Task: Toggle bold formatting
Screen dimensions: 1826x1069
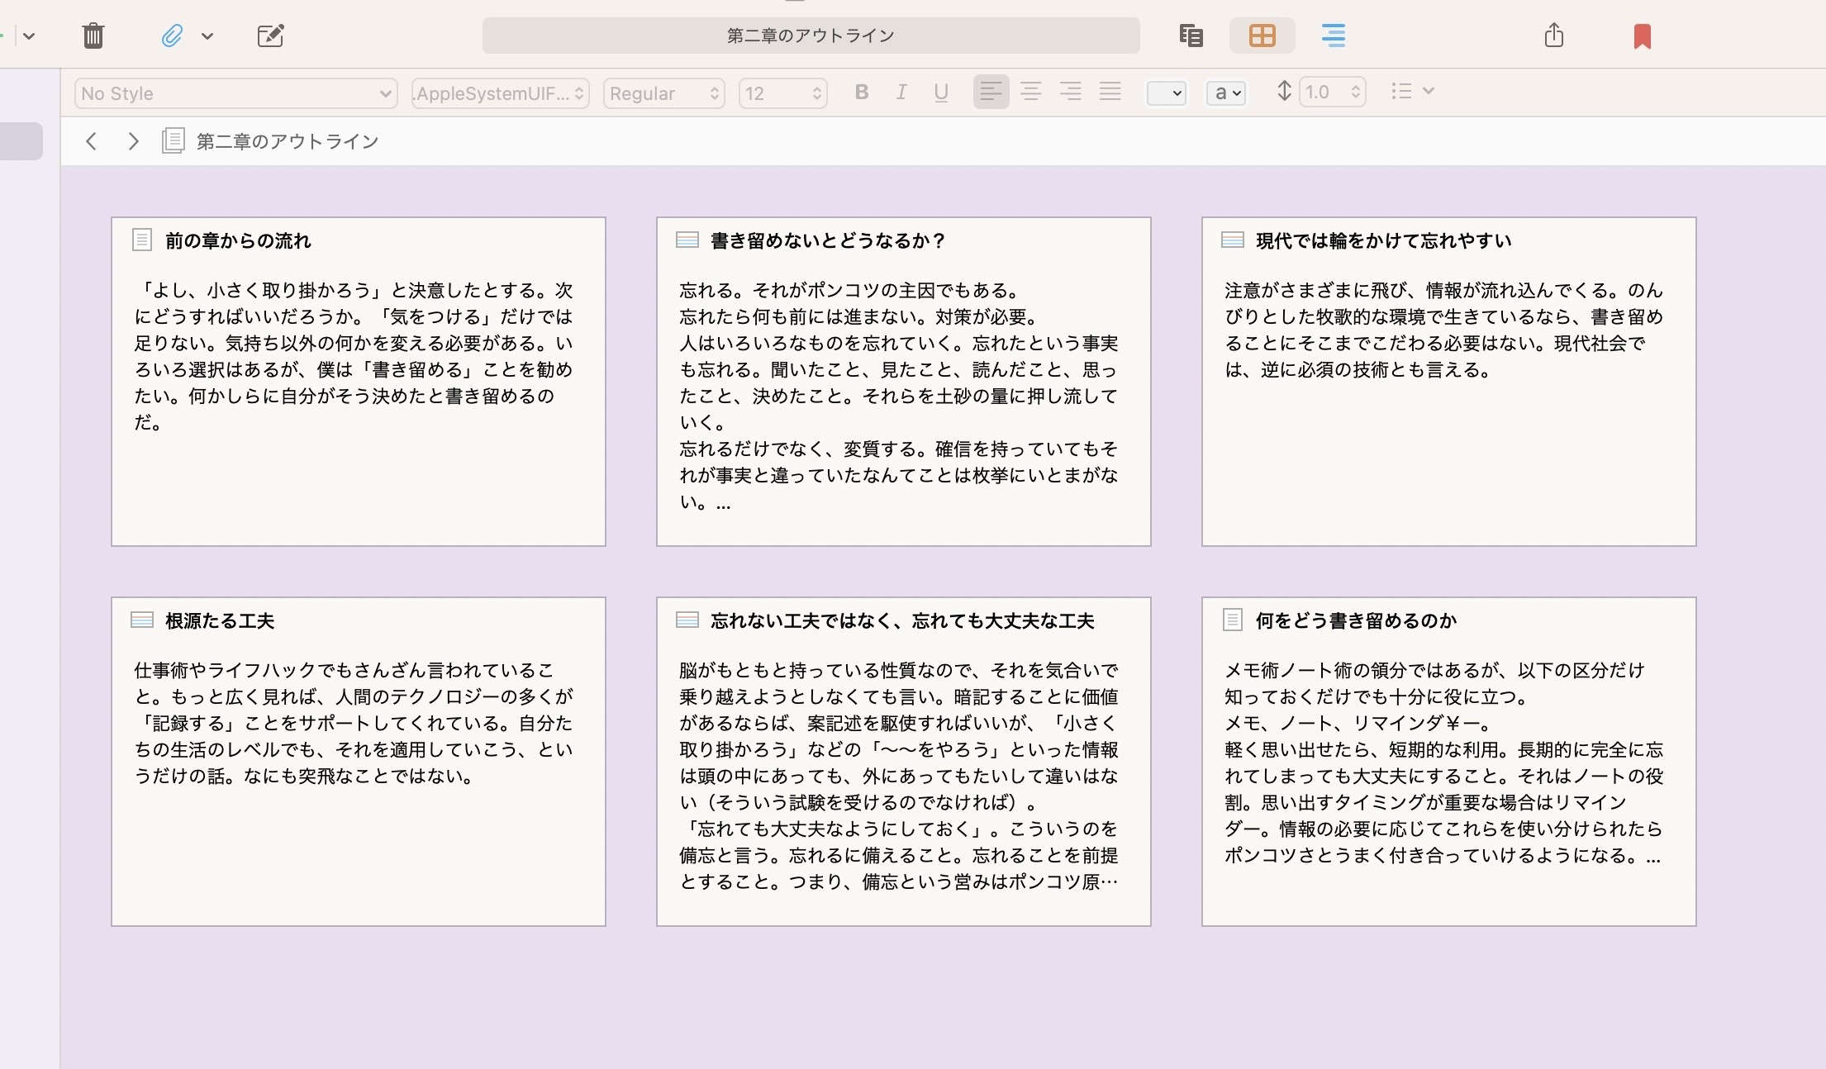Action: [862, 93]
